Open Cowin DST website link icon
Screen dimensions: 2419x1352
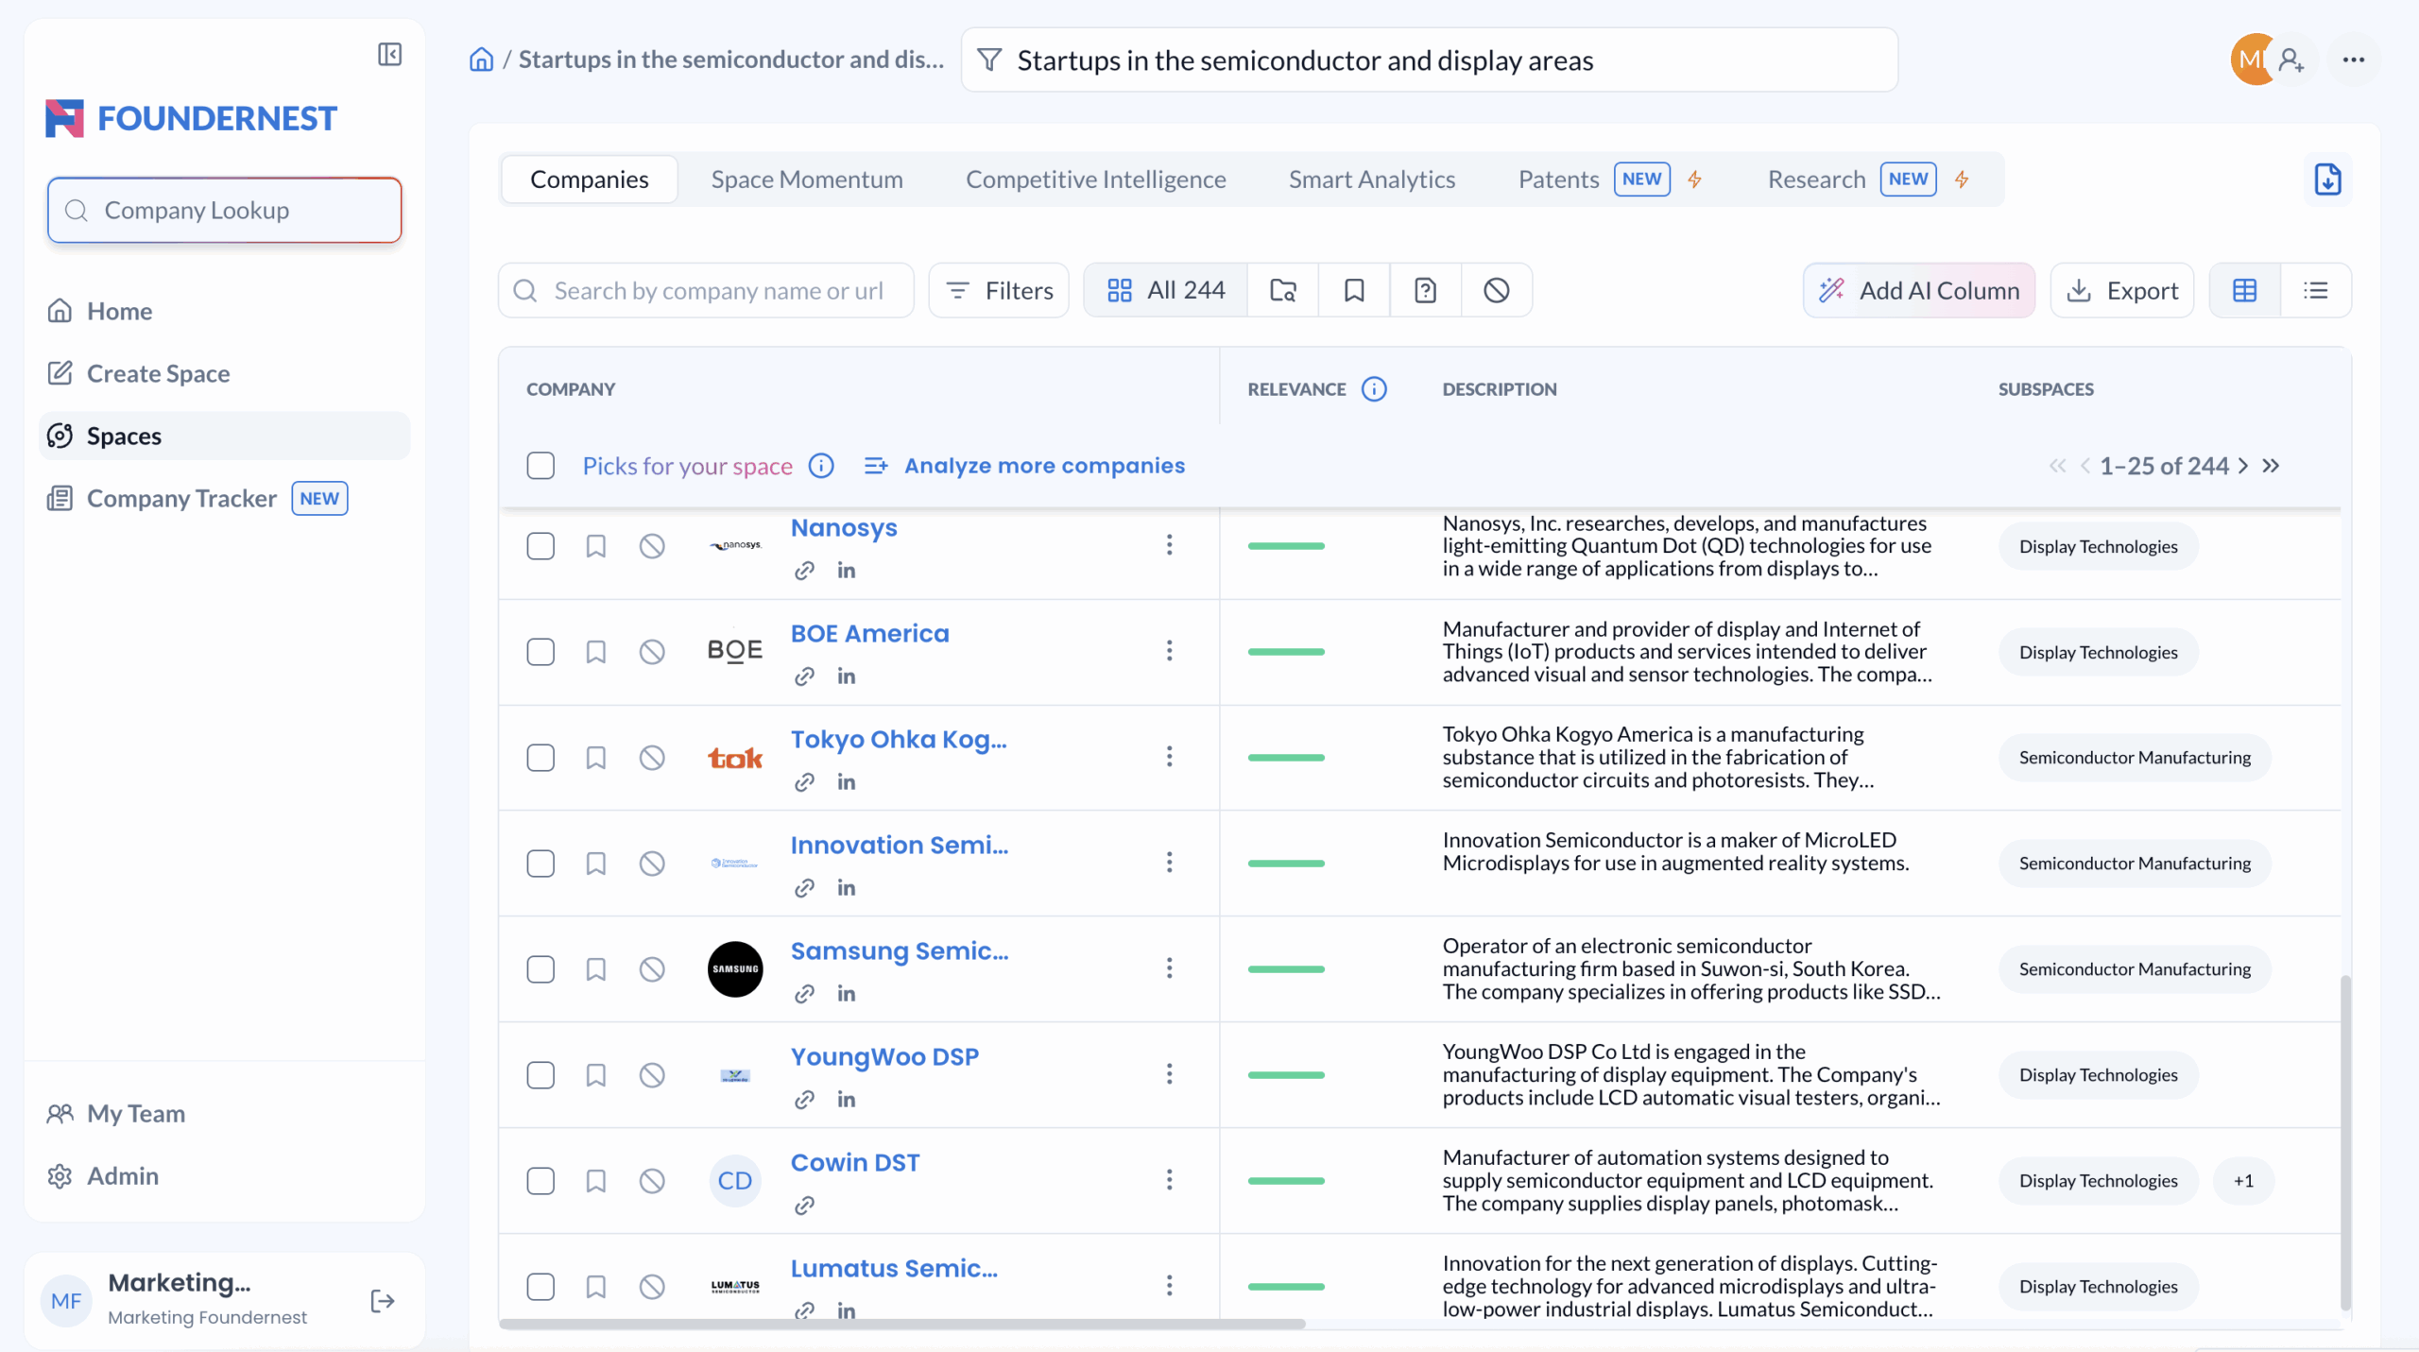pyautogui.click(x=804, y=1206)
